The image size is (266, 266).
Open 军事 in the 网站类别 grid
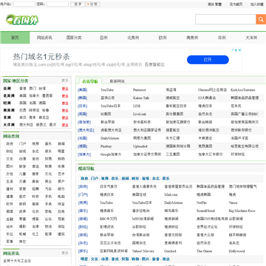coord(10,242)
